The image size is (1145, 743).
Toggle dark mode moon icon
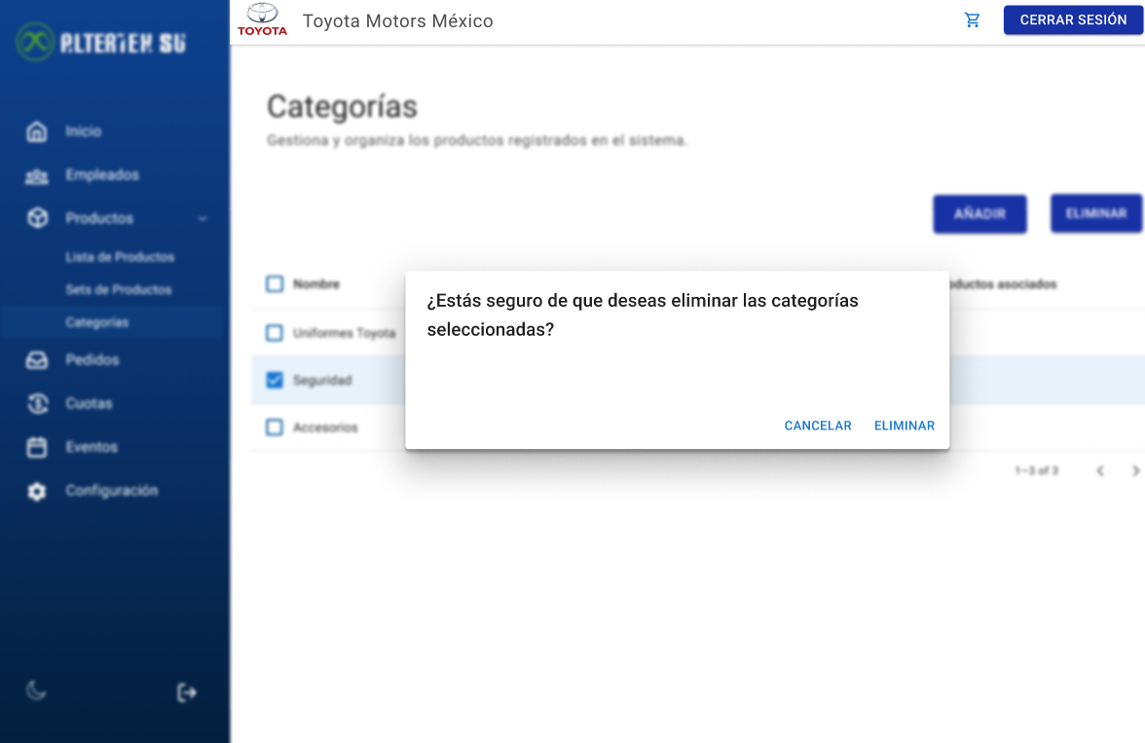36,690
